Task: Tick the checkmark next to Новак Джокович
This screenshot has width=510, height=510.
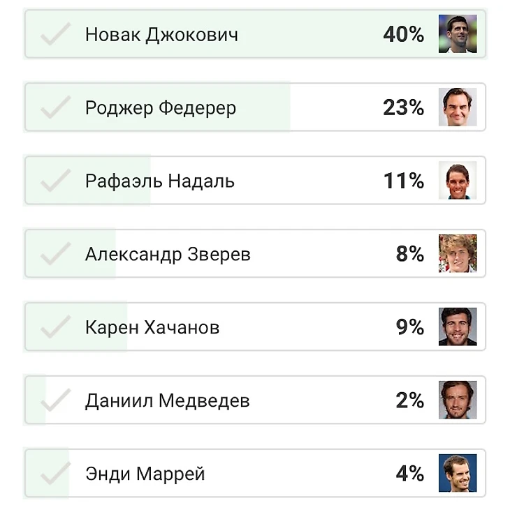Action: pos(56,33)
